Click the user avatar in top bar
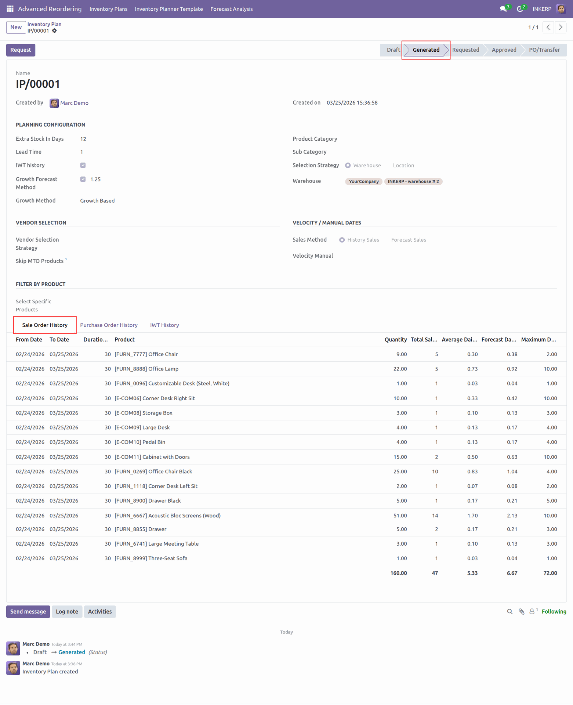This screenshot has width=573, height=705. pyautogui.click(x=561, y=9)
